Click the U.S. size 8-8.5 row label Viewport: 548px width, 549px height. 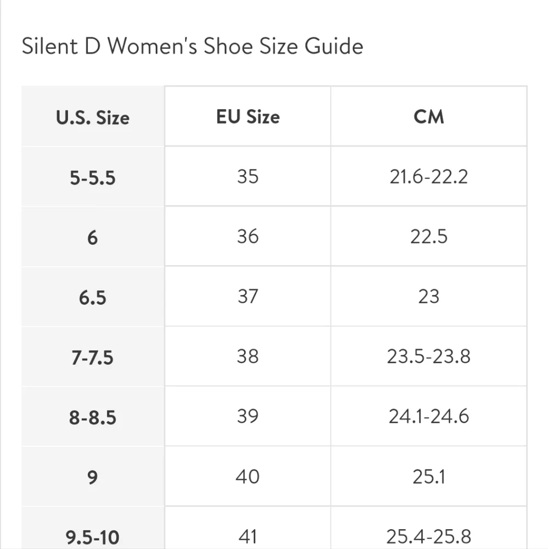pos(93,417)
